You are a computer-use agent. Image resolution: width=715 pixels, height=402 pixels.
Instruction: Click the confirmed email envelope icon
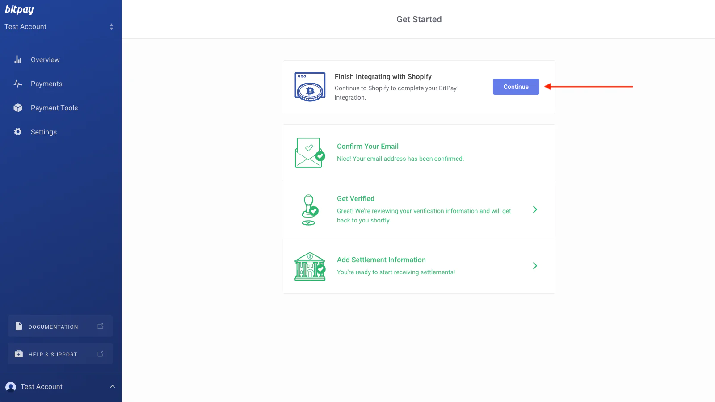[x=310, y=153]
